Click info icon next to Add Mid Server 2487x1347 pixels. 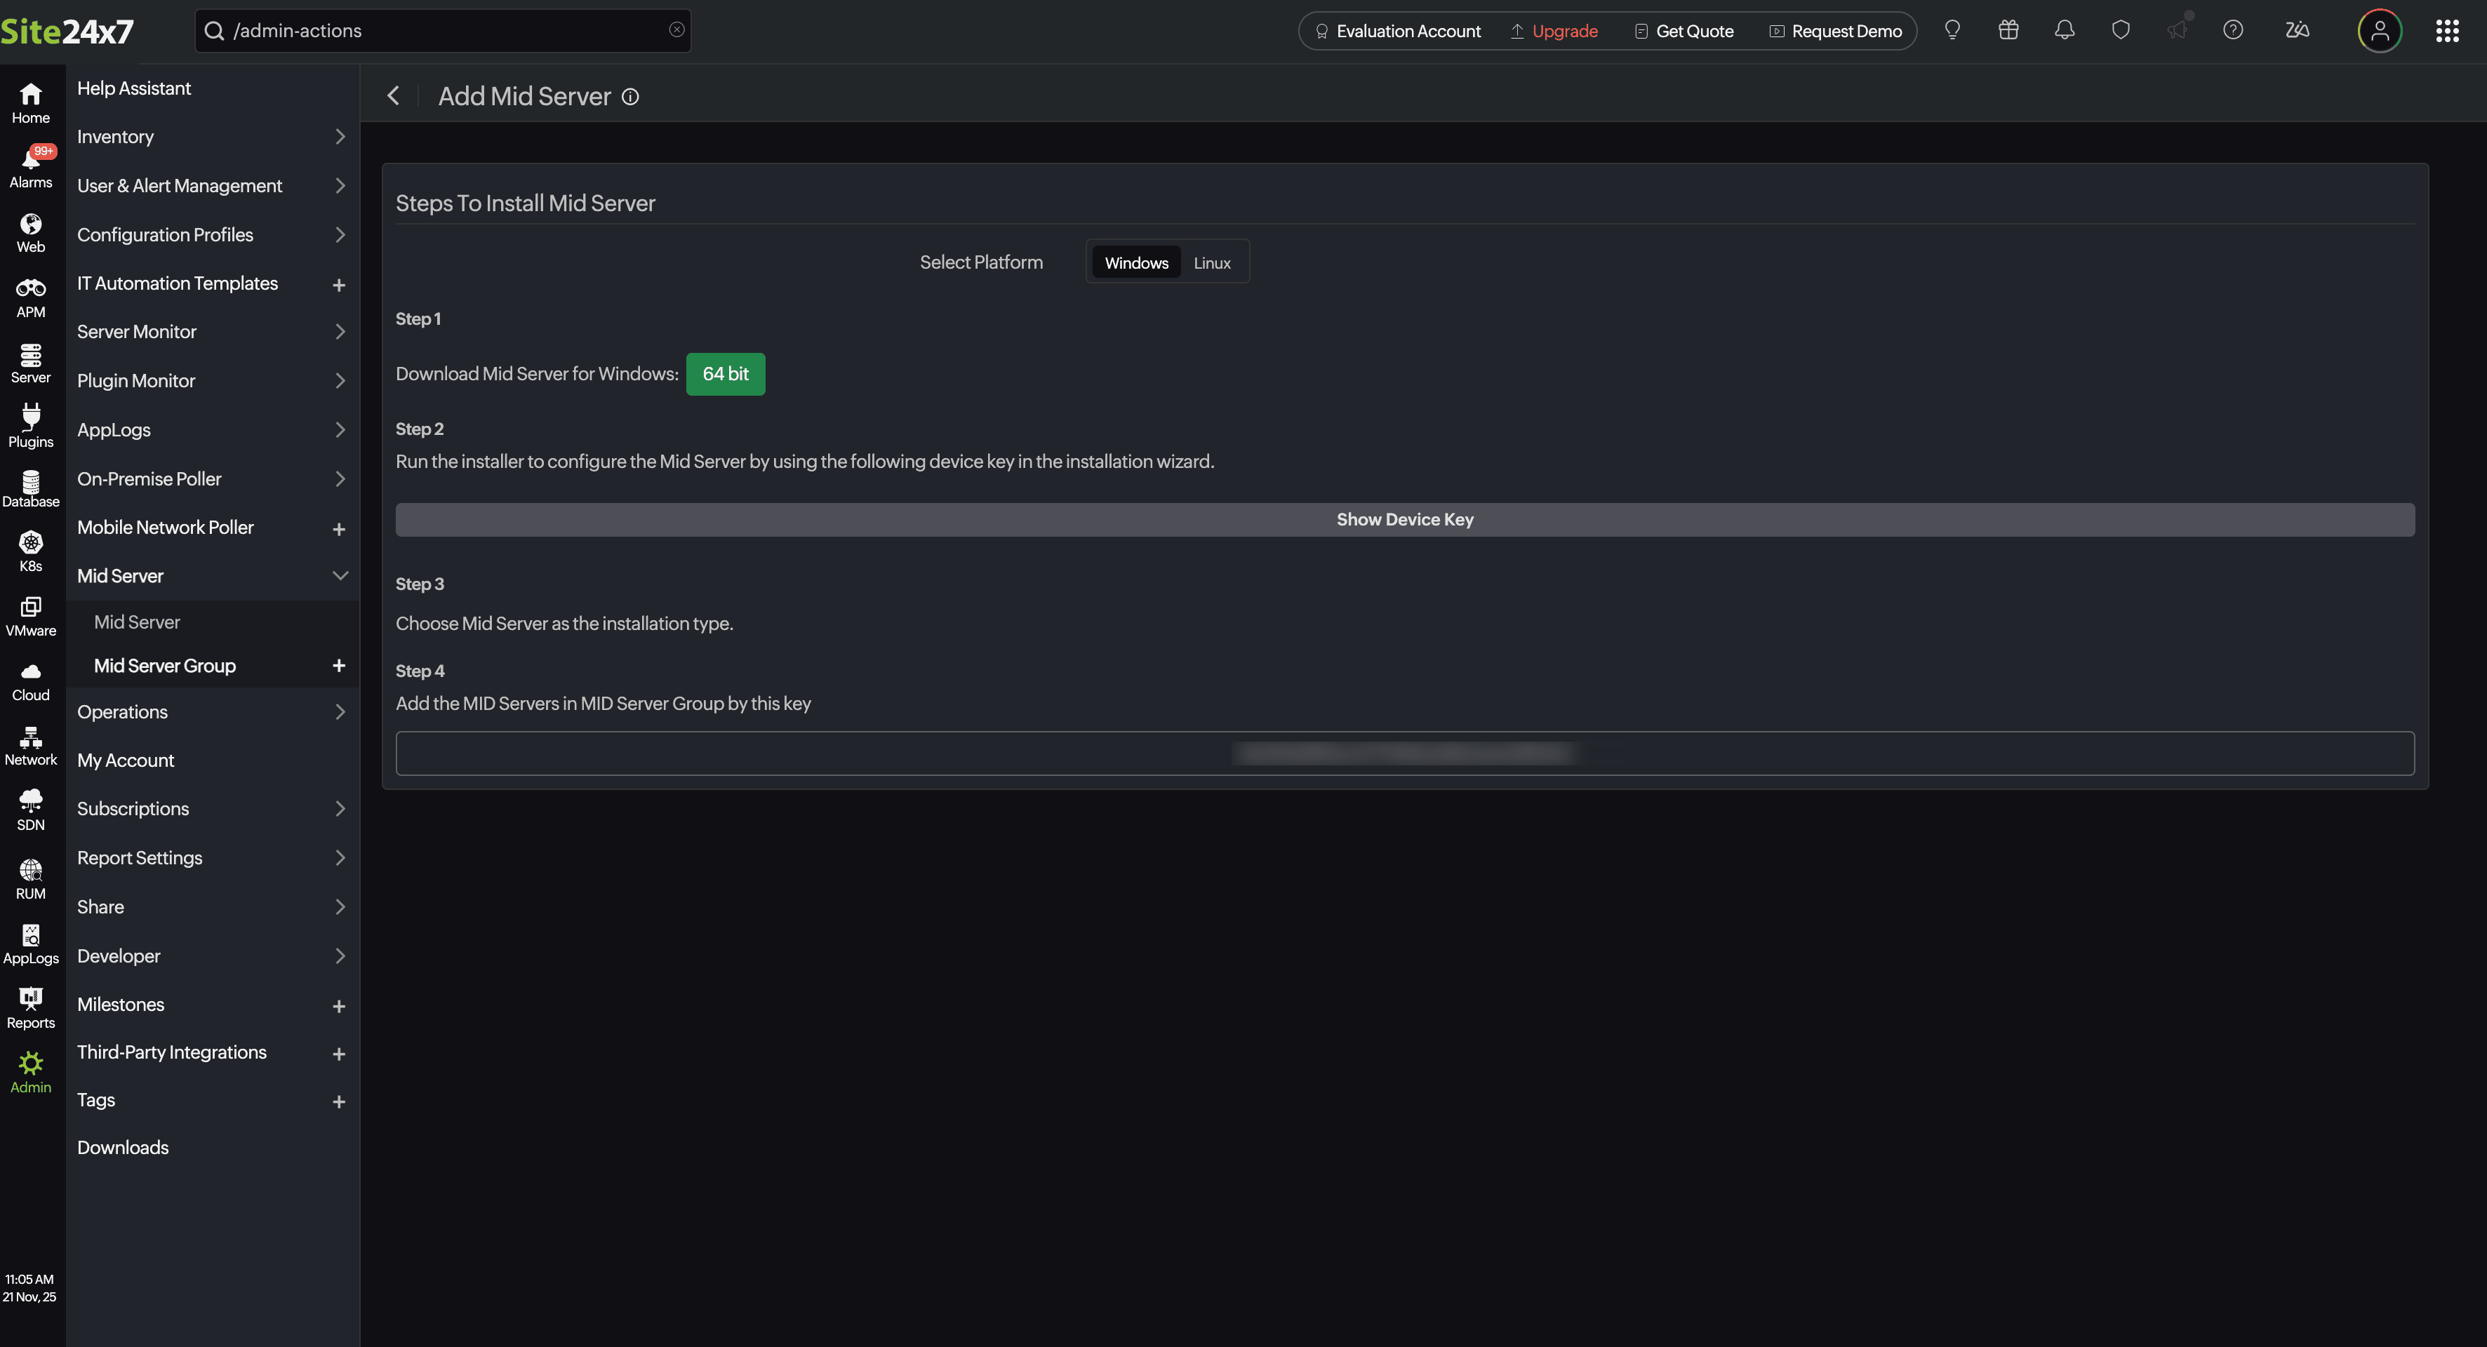[630, 97]
